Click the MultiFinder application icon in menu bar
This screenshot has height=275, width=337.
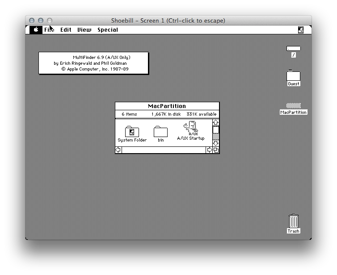click(x=301, y=30)
